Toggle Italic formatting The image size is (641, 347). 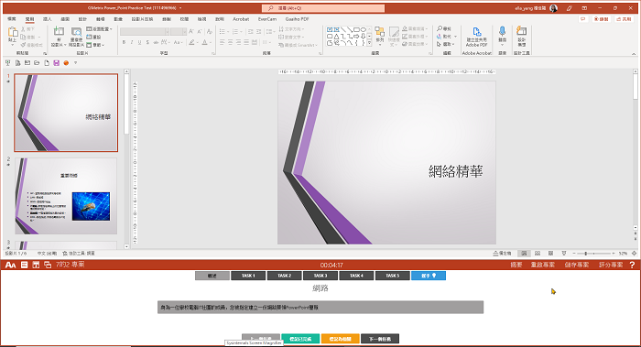point(132,42)
